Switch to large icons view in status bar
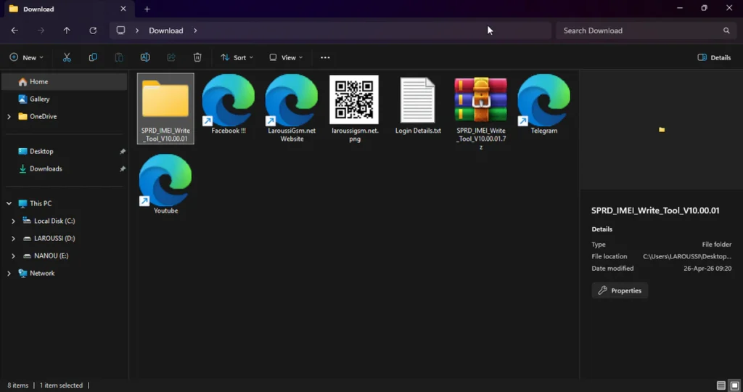Image resolution: width=743 pixels, height=392 pixels. [734, 385]
